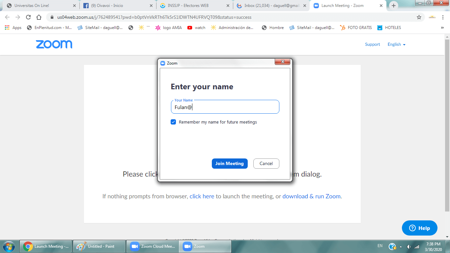Go to the browser home page
The height and width of the screenshot is (253, 450).
coord(39,17)
